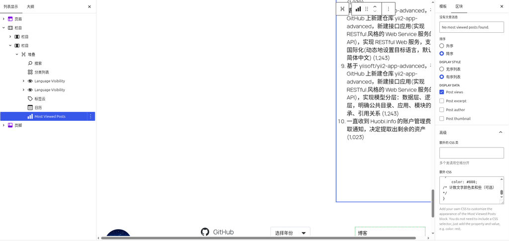
Task: Uncheck the Post views checkbox
Action: [441, 92]
